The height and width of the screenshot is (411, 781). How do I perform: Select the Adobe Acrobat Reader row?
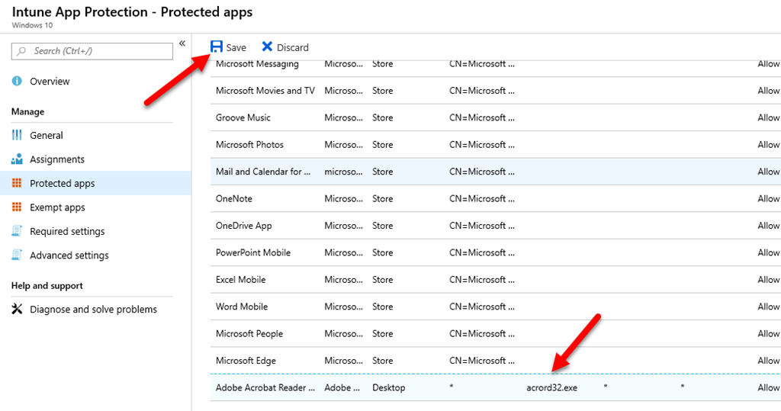pos(265,387)
